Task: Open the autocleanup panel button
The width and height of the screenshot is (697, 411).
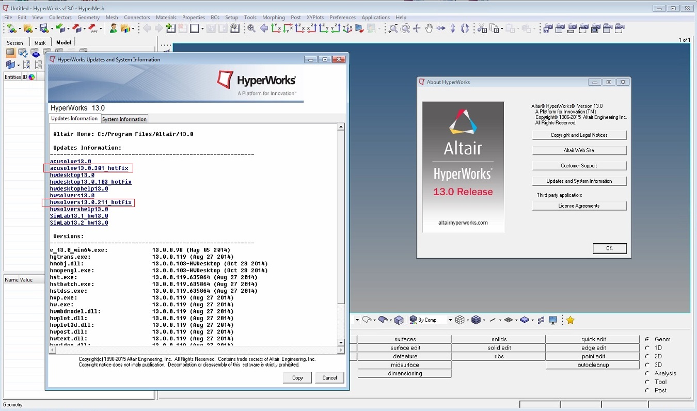Action: 593,365
